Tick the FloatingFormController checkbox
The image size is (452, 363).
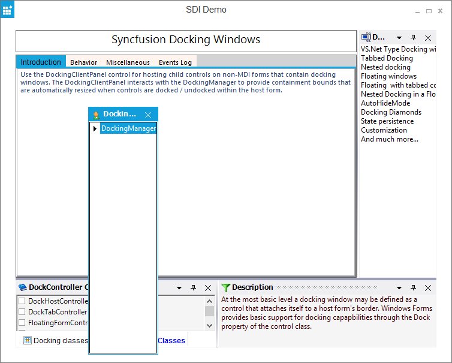tap(22, 323)
